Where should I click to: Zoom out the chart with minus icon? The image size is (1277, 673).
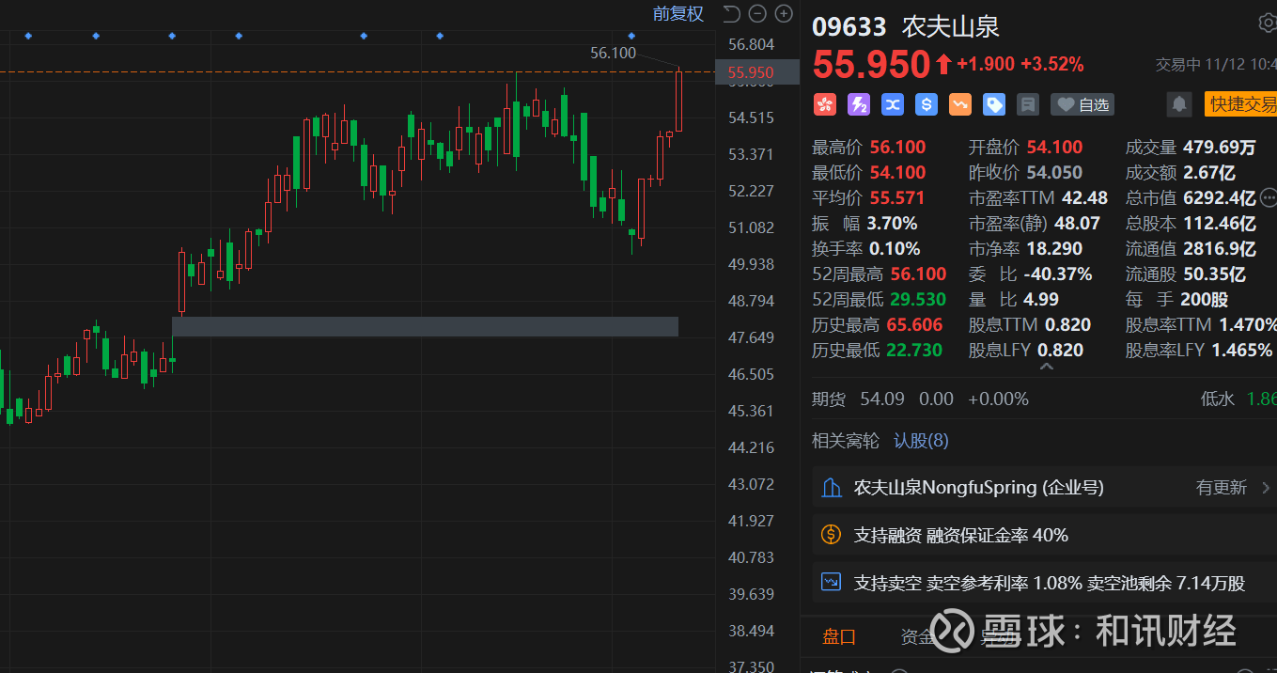(x=757, y=13)
